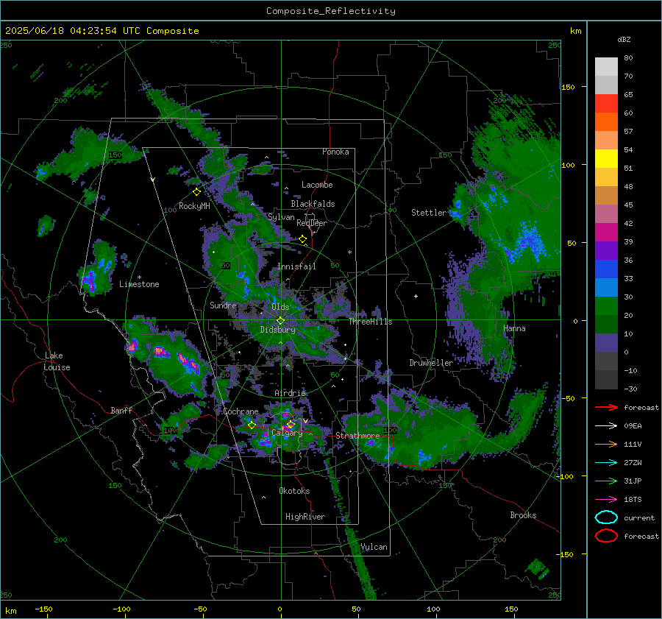The width and height of the screenshot is (662, 619).
Task: Click the Lacombe city label
Action: [x=317, y=185]
